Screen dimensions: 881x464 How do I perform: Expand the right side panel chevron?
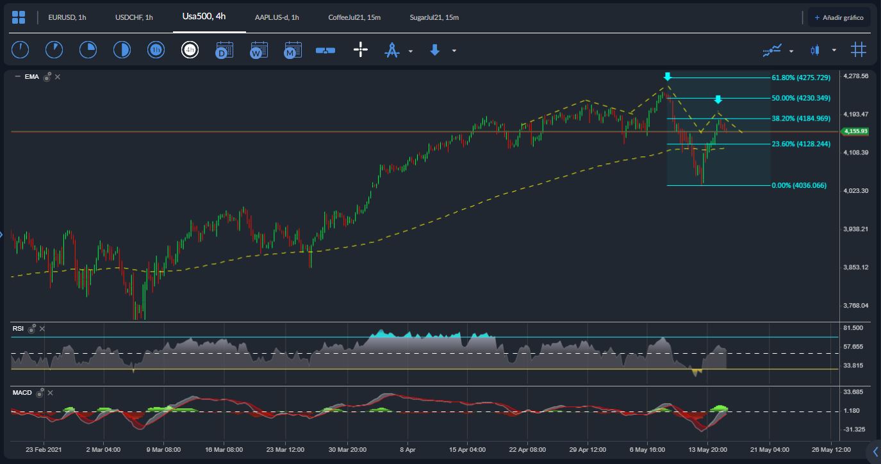875,452
